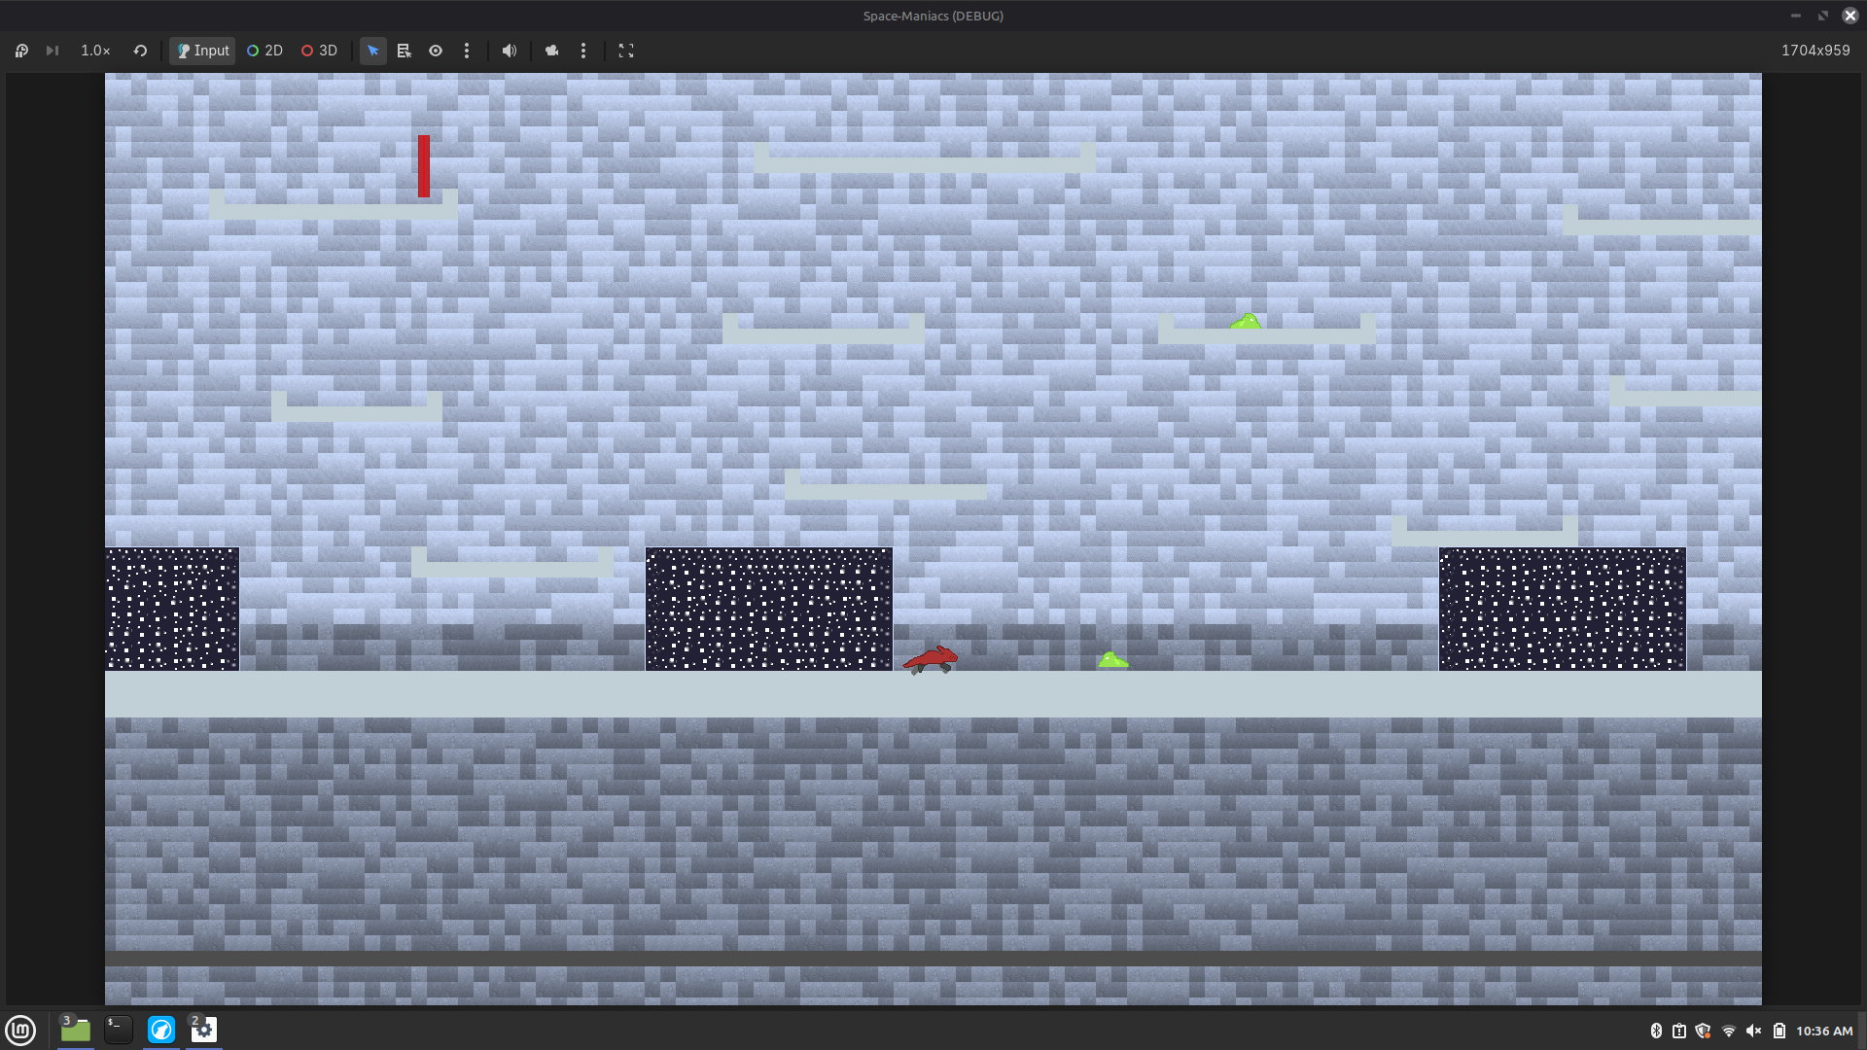The width and height of the screenshot is (1867, 1050).
Task: Click the camera override icon
Action: 552,51
